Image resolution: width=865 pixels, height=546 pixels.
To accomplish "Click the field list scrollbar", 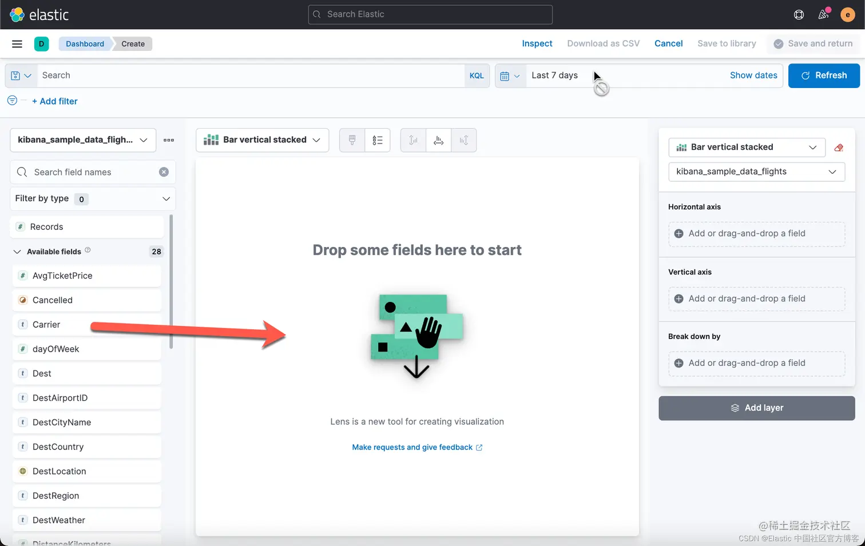I will pos(171,281).
